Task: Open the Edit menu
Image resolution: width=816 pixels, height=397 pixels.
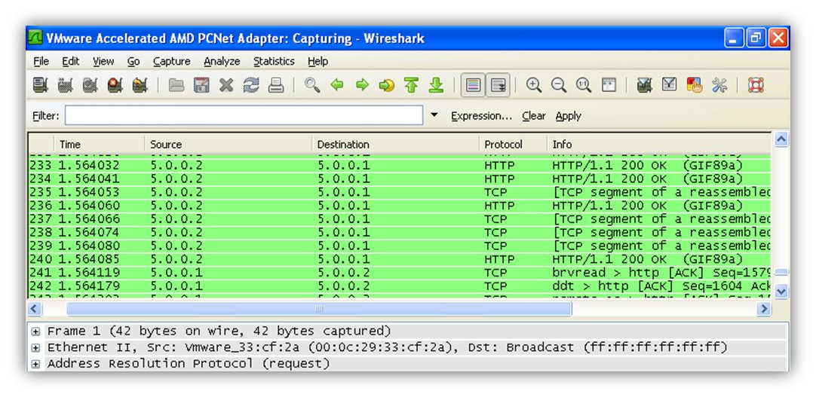Action: [71, 61]
